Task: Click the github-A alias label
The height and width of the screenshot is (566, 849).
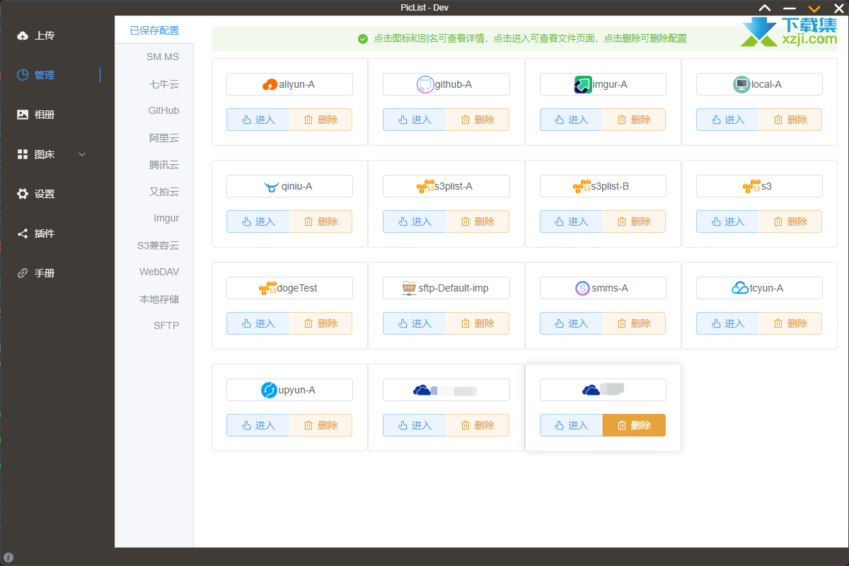Action: pyautogui.click(x=453, y=84)
